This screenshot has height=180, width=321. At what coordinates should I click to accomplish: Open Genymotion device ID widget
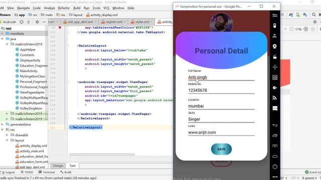[x=275, y=77]
